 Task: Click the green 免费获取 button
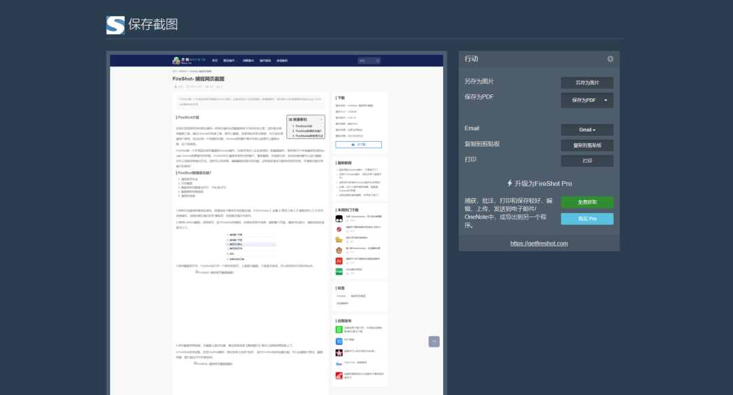tap(586, 202)
